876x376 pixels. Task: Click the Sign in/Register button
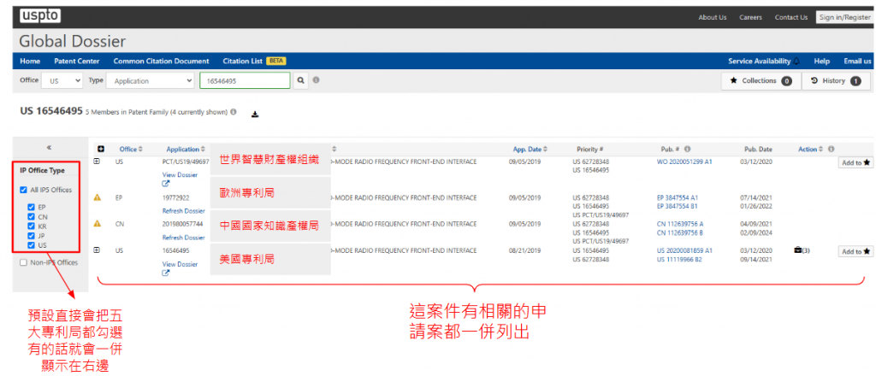844,17
